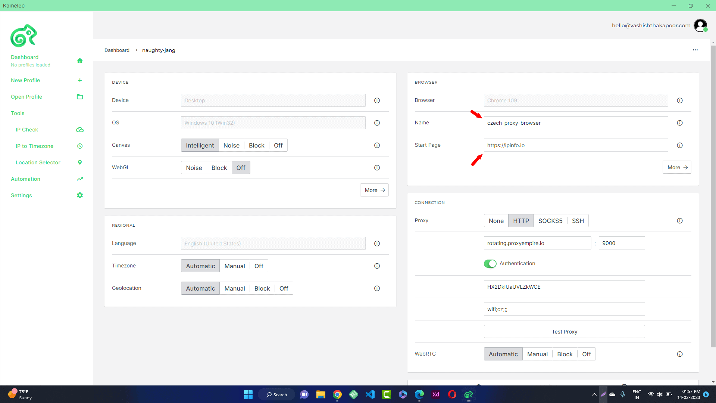Open Settings gear icon in sidebar
The width and height of the screenshot is (716, 403).
(79, 195)
